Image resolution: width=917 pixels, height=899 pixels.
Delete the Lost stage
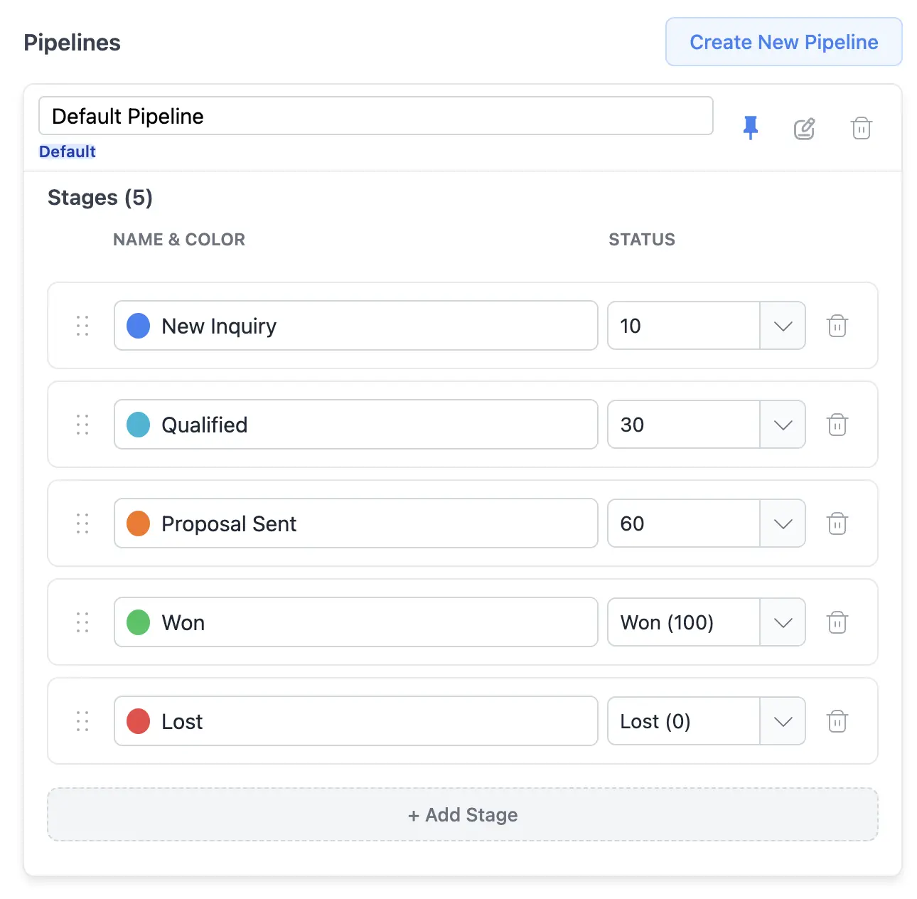tap(837, 721)
